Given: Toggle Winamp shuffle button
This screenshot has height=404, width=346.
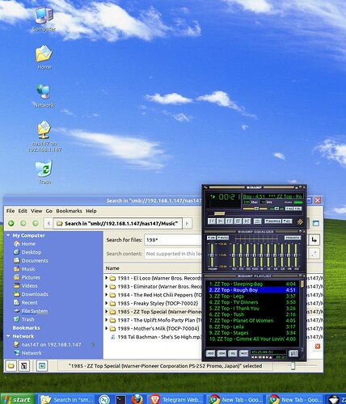Looking at the screenshot, I should [x=272, y=221].
